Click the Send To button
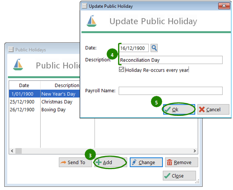The height and width of the screenshot is (190, 233). click(75, 162)
